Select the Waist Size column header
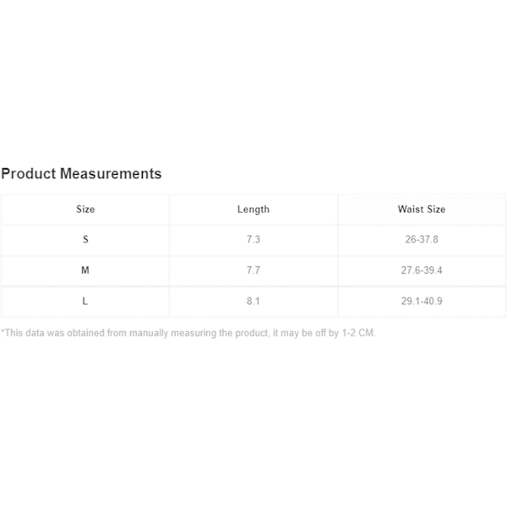This screenshot has width=507, height=507. pyautogui.click(x=422, y=210)
